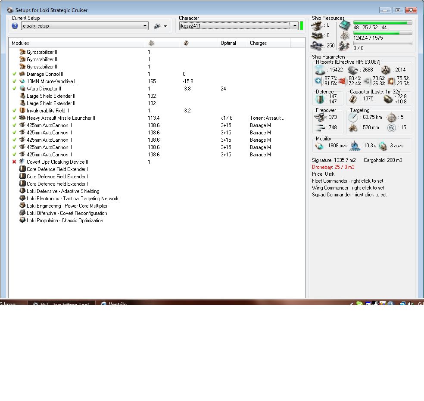Click the CPU usage progress bar
424x401 pixels.
click(383, 23)
